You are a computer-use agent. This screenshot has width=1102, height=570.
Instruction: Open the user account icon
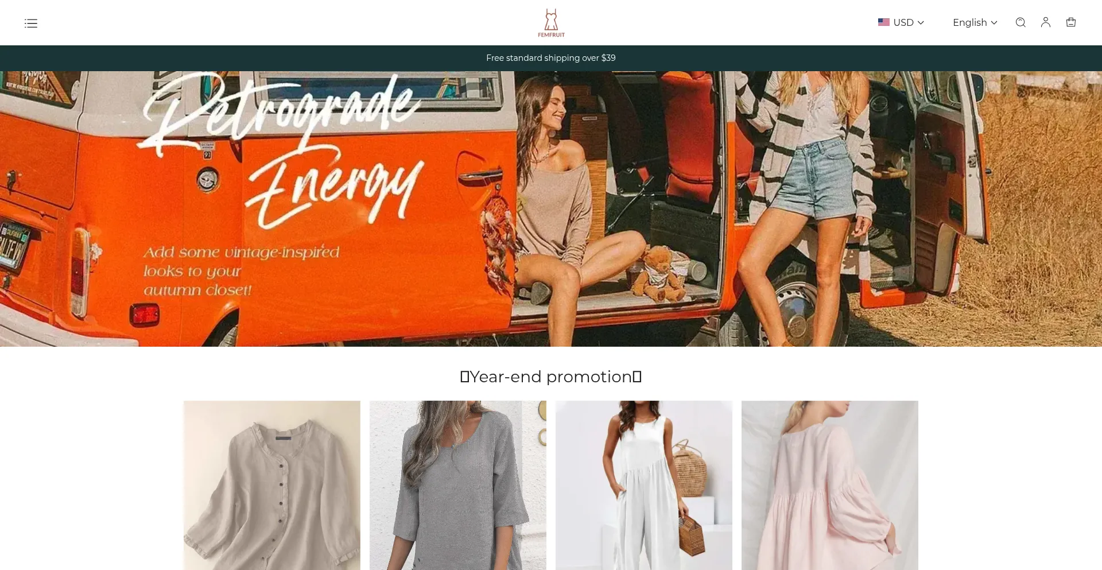(x=1046, y=22)
